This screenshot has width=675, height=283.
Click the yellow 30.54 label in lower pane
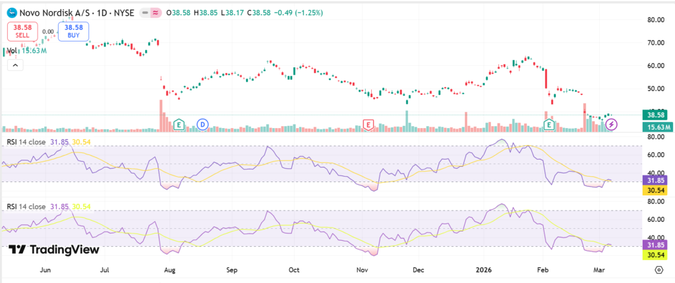click(x=657, y=255)
